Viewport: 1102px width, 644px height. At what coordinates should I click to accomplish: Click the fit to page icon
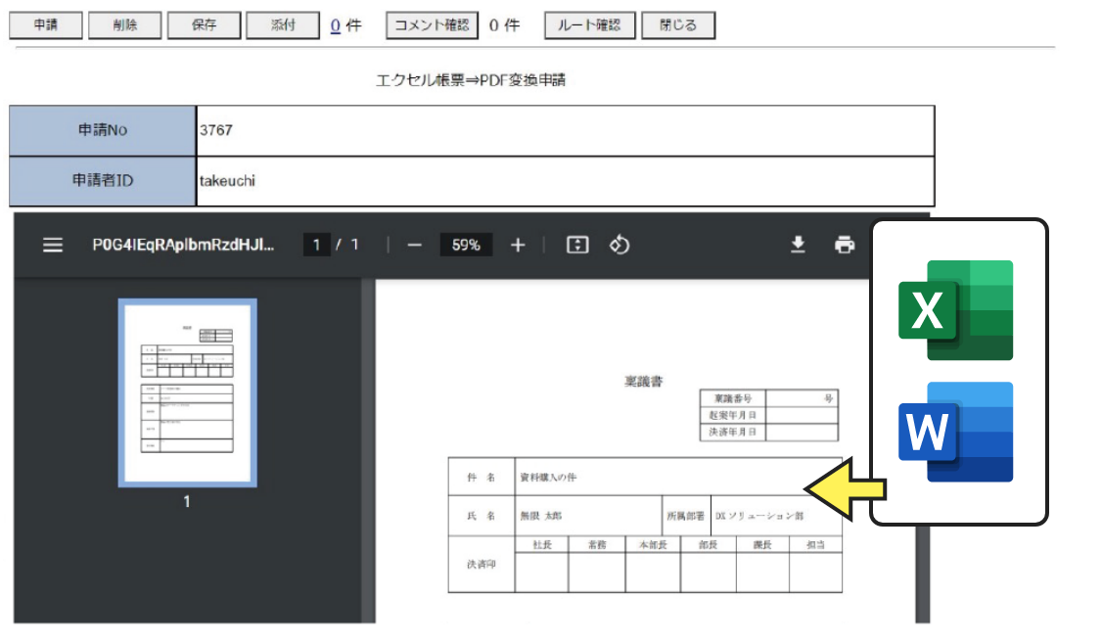577,245
